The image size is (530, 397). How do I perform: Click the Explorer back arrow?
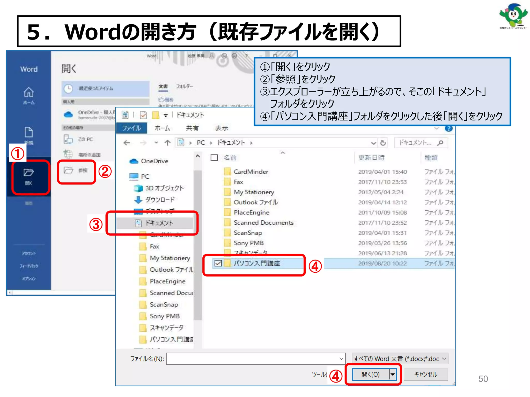[x=127, y=143]
